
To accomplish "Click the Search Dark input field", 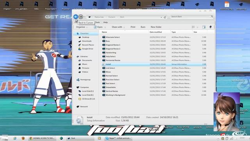I will coord(191,16).
